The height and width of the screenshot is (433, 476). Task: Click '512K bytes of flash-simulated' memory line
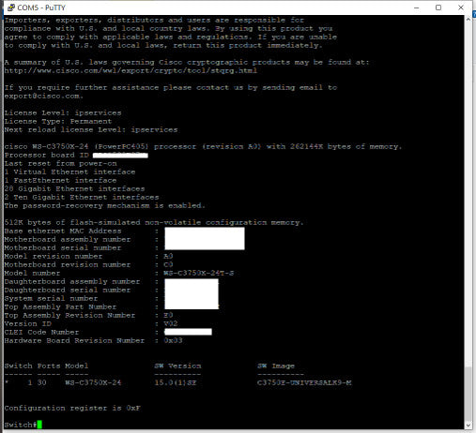(x=154, y=222)
